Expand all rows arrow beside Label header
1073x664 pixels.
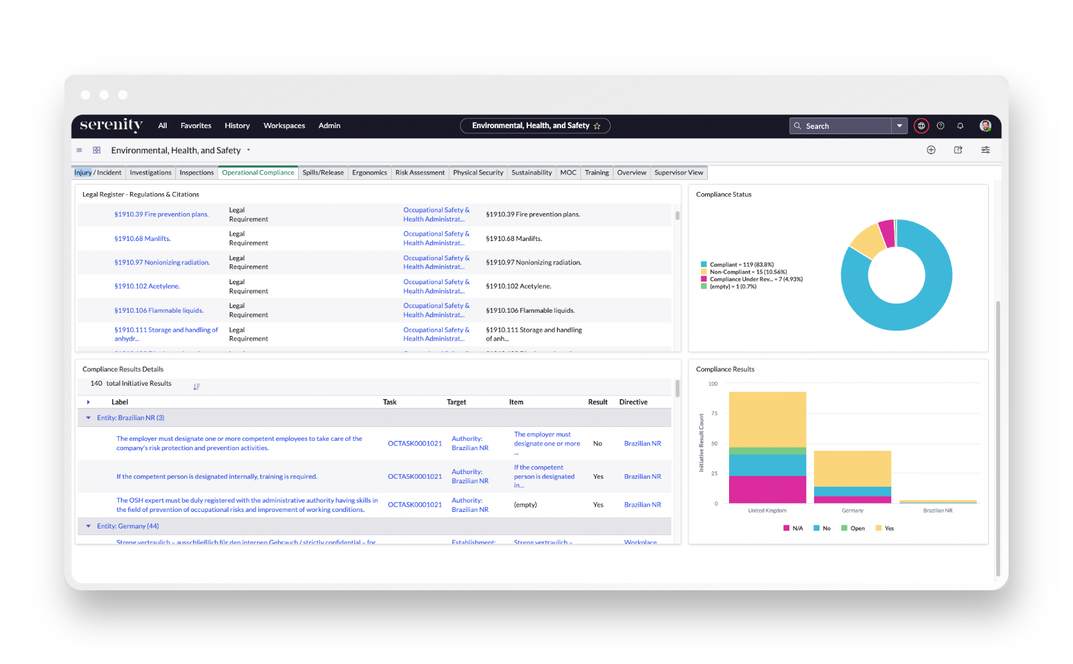tap(88, 402)
